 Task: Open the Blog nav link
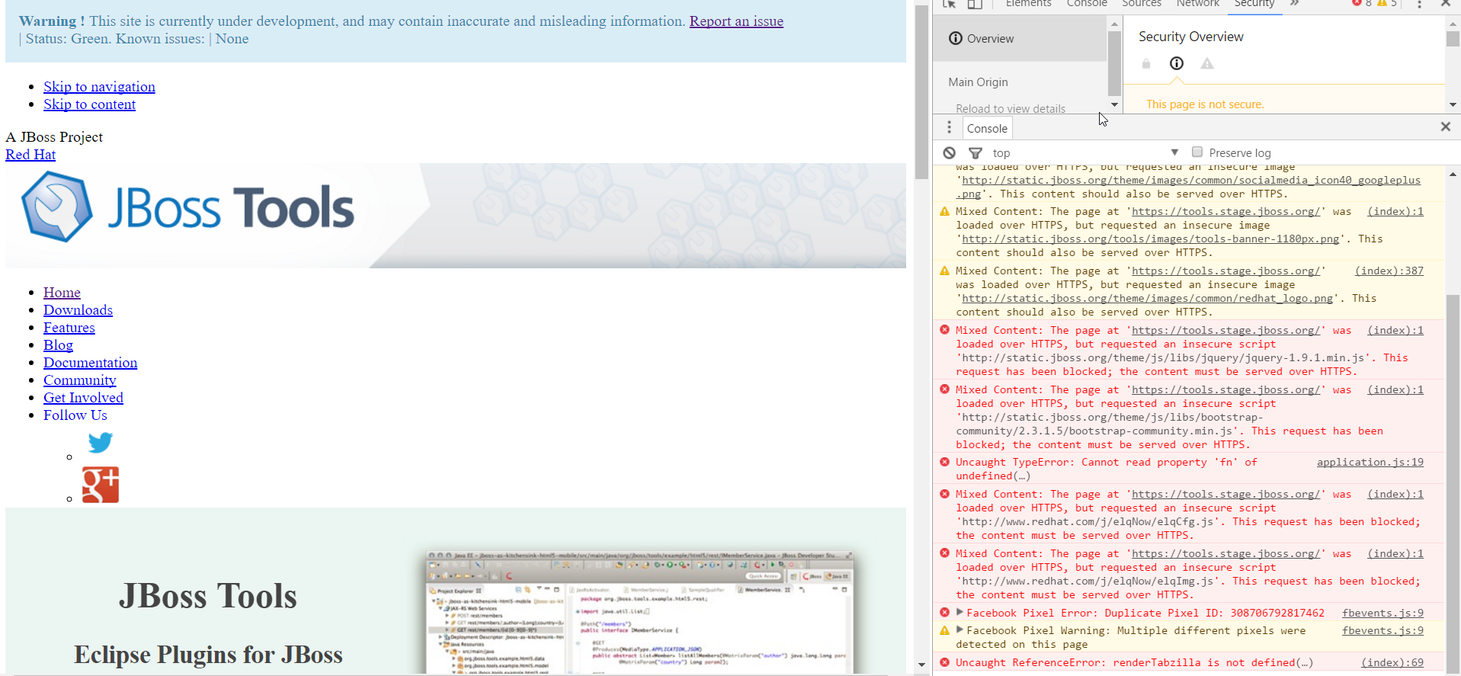58,345
